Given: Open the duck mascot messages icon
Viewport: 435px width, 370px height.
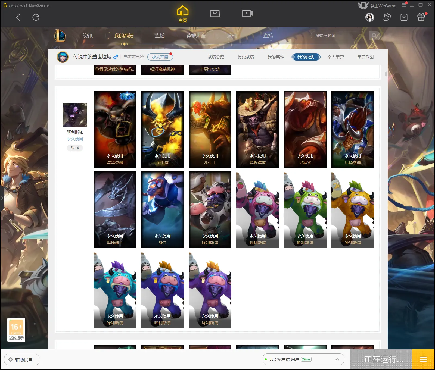Looking at the screenshot, I should coord(387,17).
